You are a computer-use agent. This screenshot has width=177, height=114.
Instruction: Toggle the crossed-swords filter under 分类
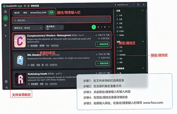119,23
